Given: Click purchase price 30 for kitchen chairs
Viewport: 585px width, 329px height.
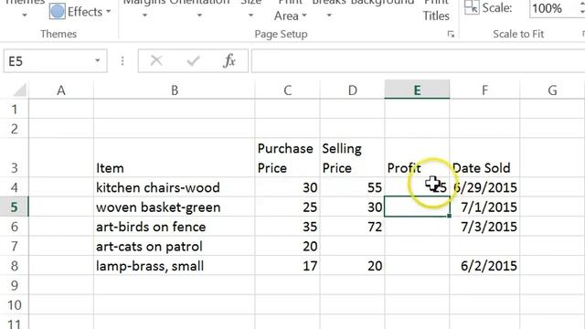Looking at the screenshot, I should pos(287,187).
